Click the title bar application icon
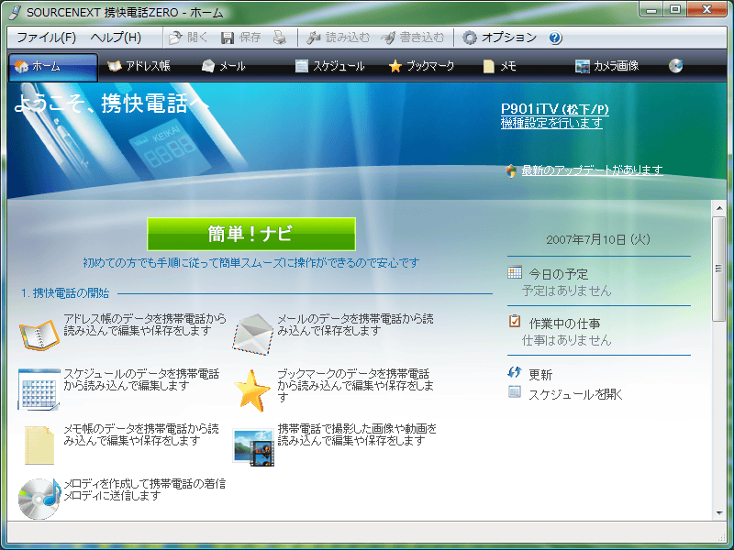Image resolution: width=734 pixels, height=550 pixels. click(x=15, y=12)
